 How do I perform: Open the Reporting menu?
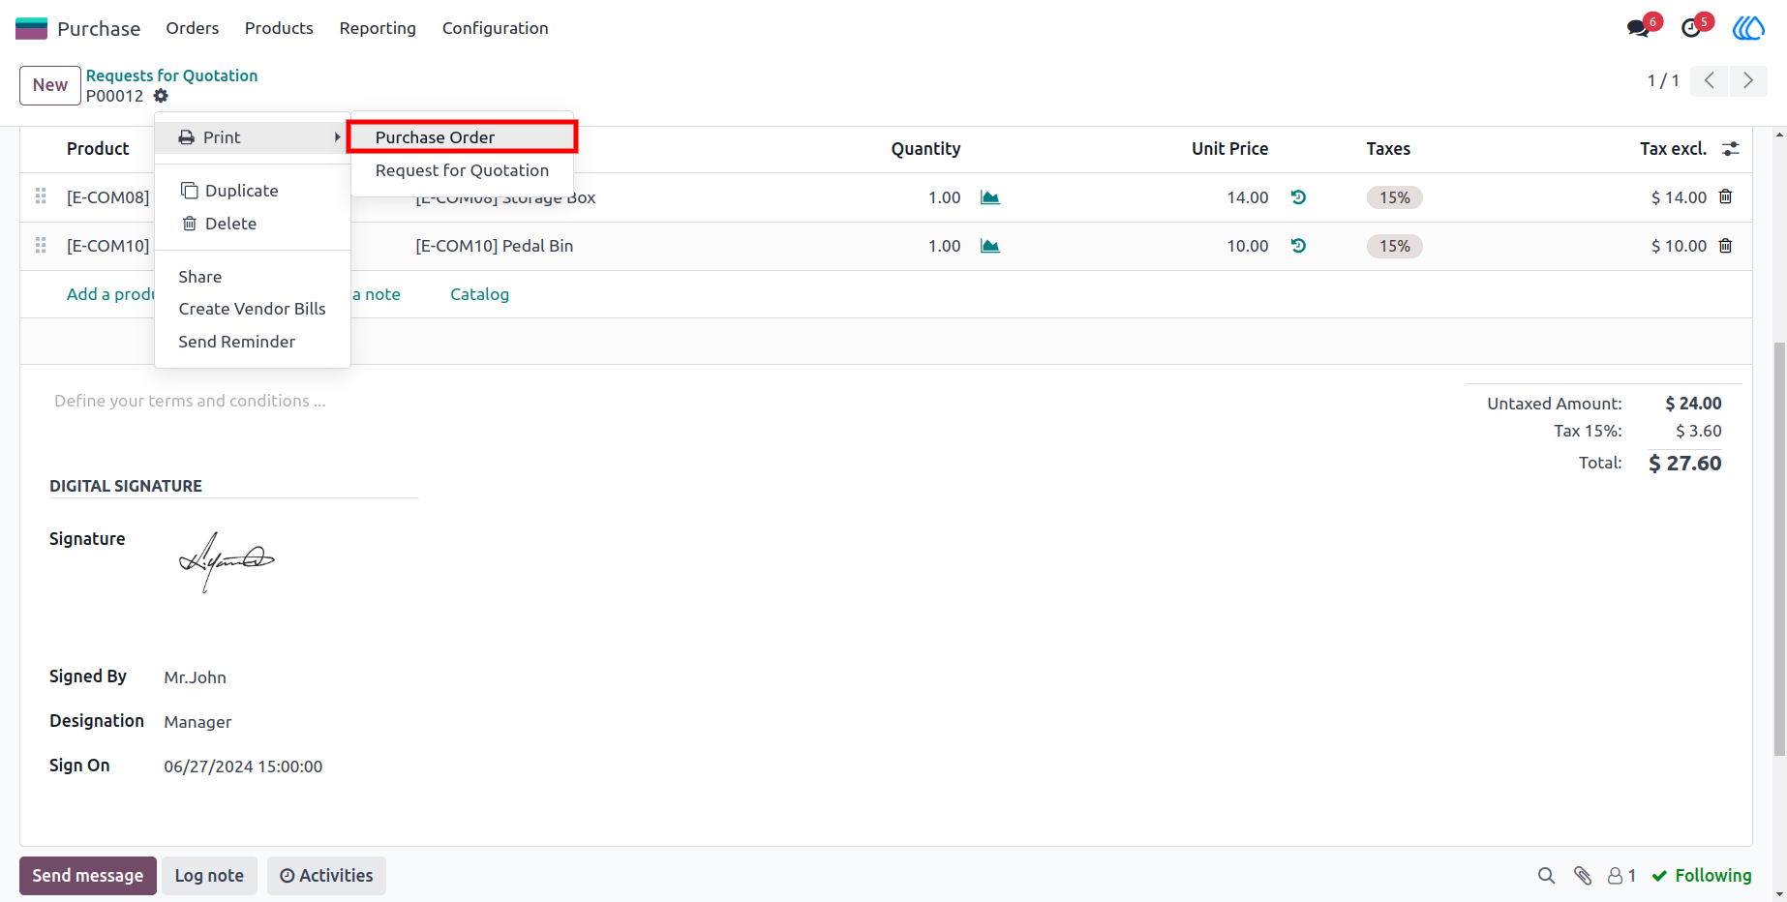point(378,28)
